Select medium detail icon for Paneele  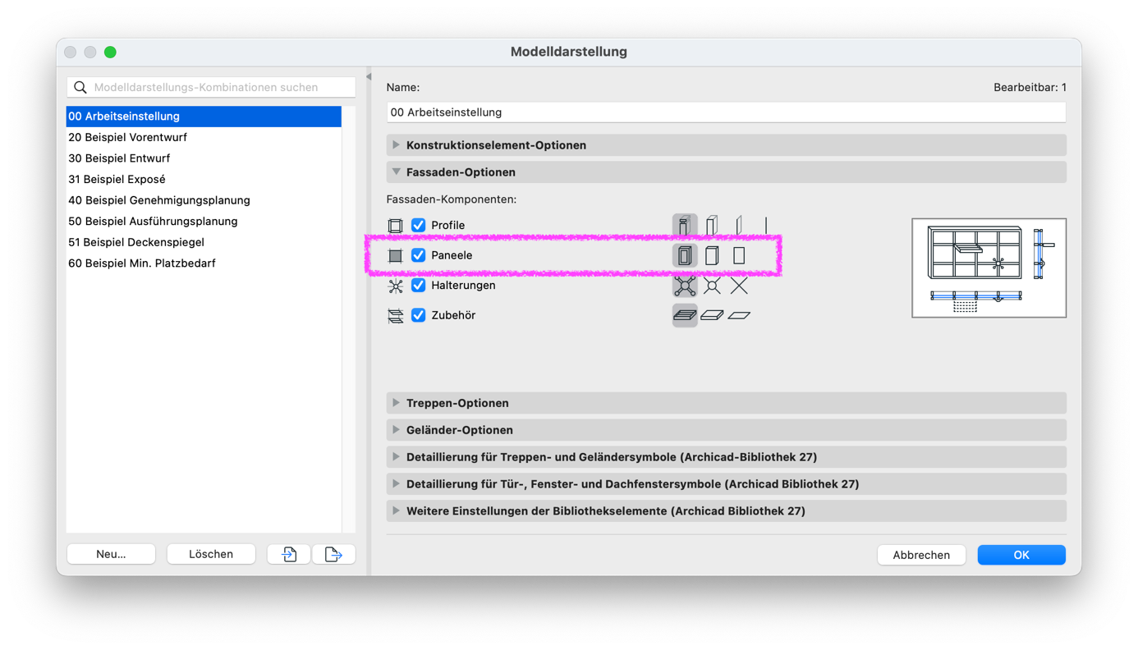tap(712, 255)
